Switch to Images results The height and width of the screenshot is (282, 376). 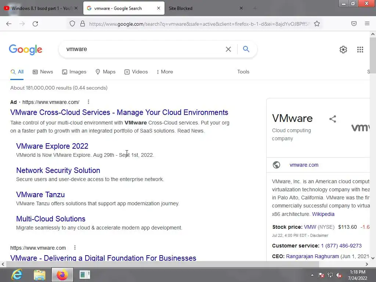[74, 72]
